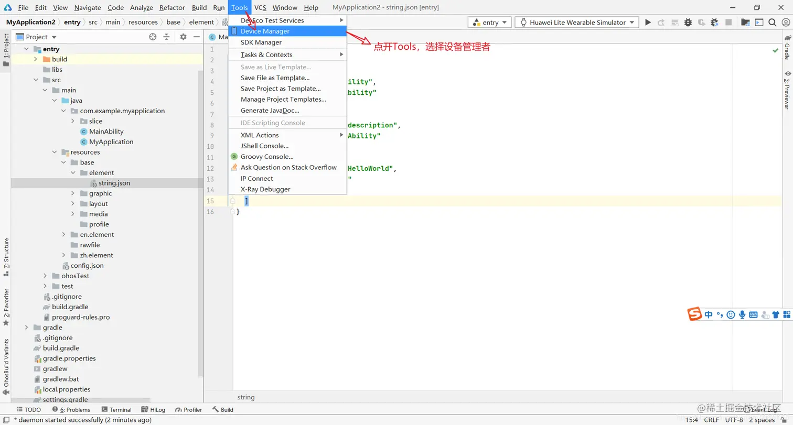Open the HiLog tool window

point(153,410)
